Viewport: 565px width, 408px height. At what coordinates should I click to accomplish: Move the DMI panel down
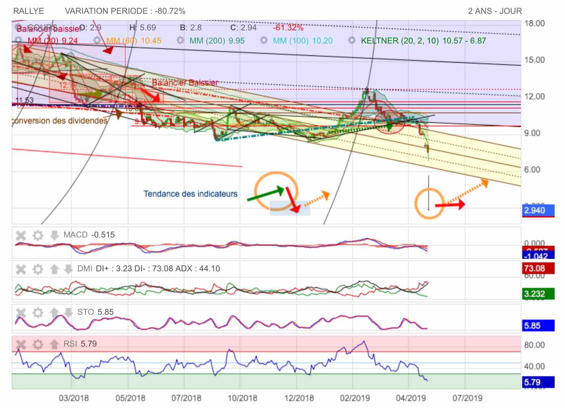point(68,269)
